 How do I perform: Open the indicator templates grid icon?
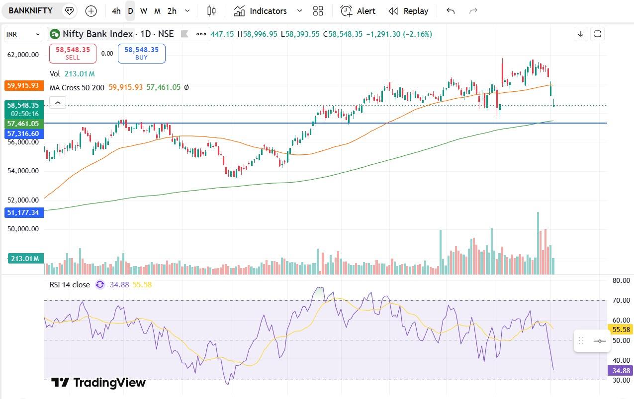[318, 10]
